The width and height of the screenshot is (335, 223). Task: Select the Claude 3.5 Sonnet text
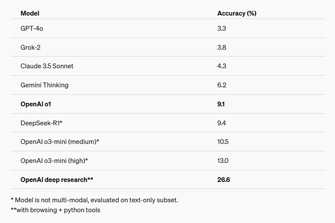47,66
